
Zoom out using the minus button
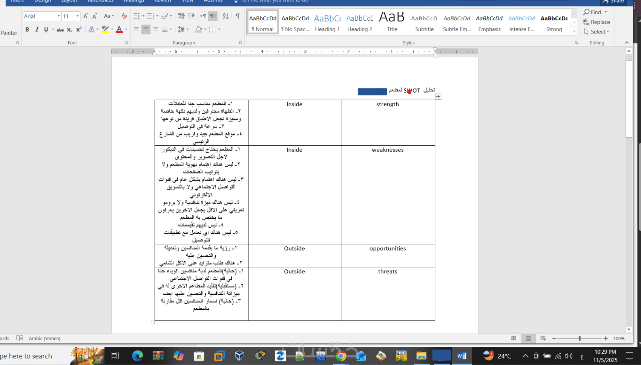point(554,338)
